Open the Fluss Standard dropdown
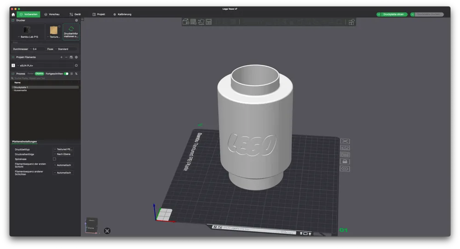Viewport: 460px width, 249px height. click(x=66, y=49)
